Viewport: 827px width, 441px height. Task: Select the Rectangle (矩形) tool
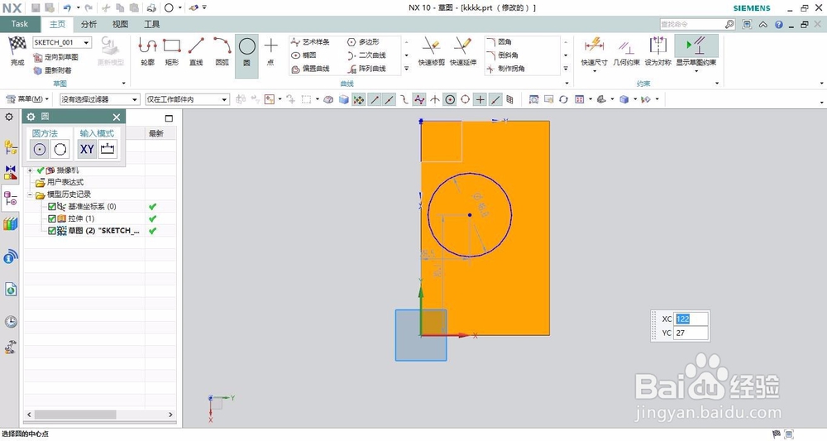(x=172, y=51)
